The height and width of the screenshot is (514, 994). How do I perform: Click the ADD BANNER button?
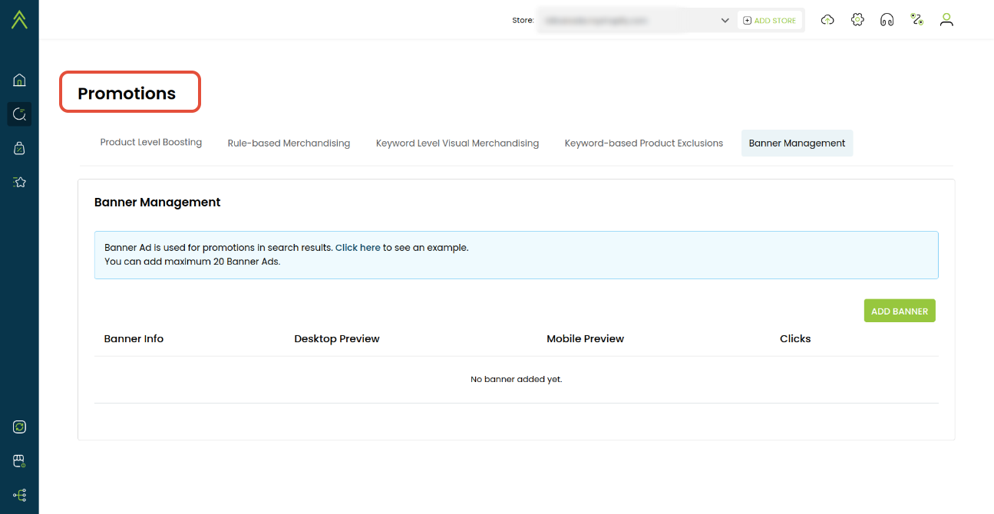tap(899, 311)
